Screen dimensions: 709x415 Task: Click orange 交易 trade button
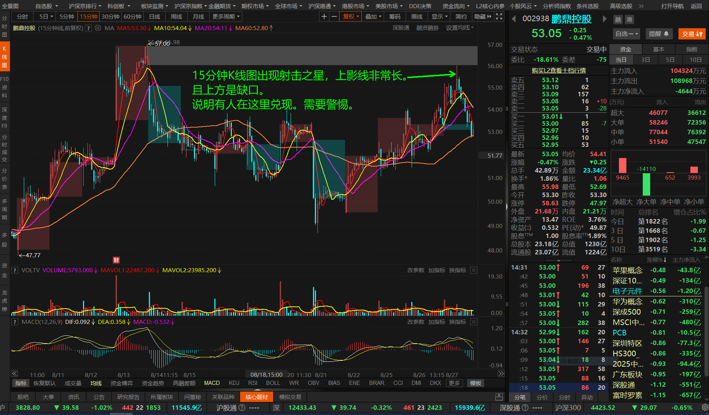point(692,34)
